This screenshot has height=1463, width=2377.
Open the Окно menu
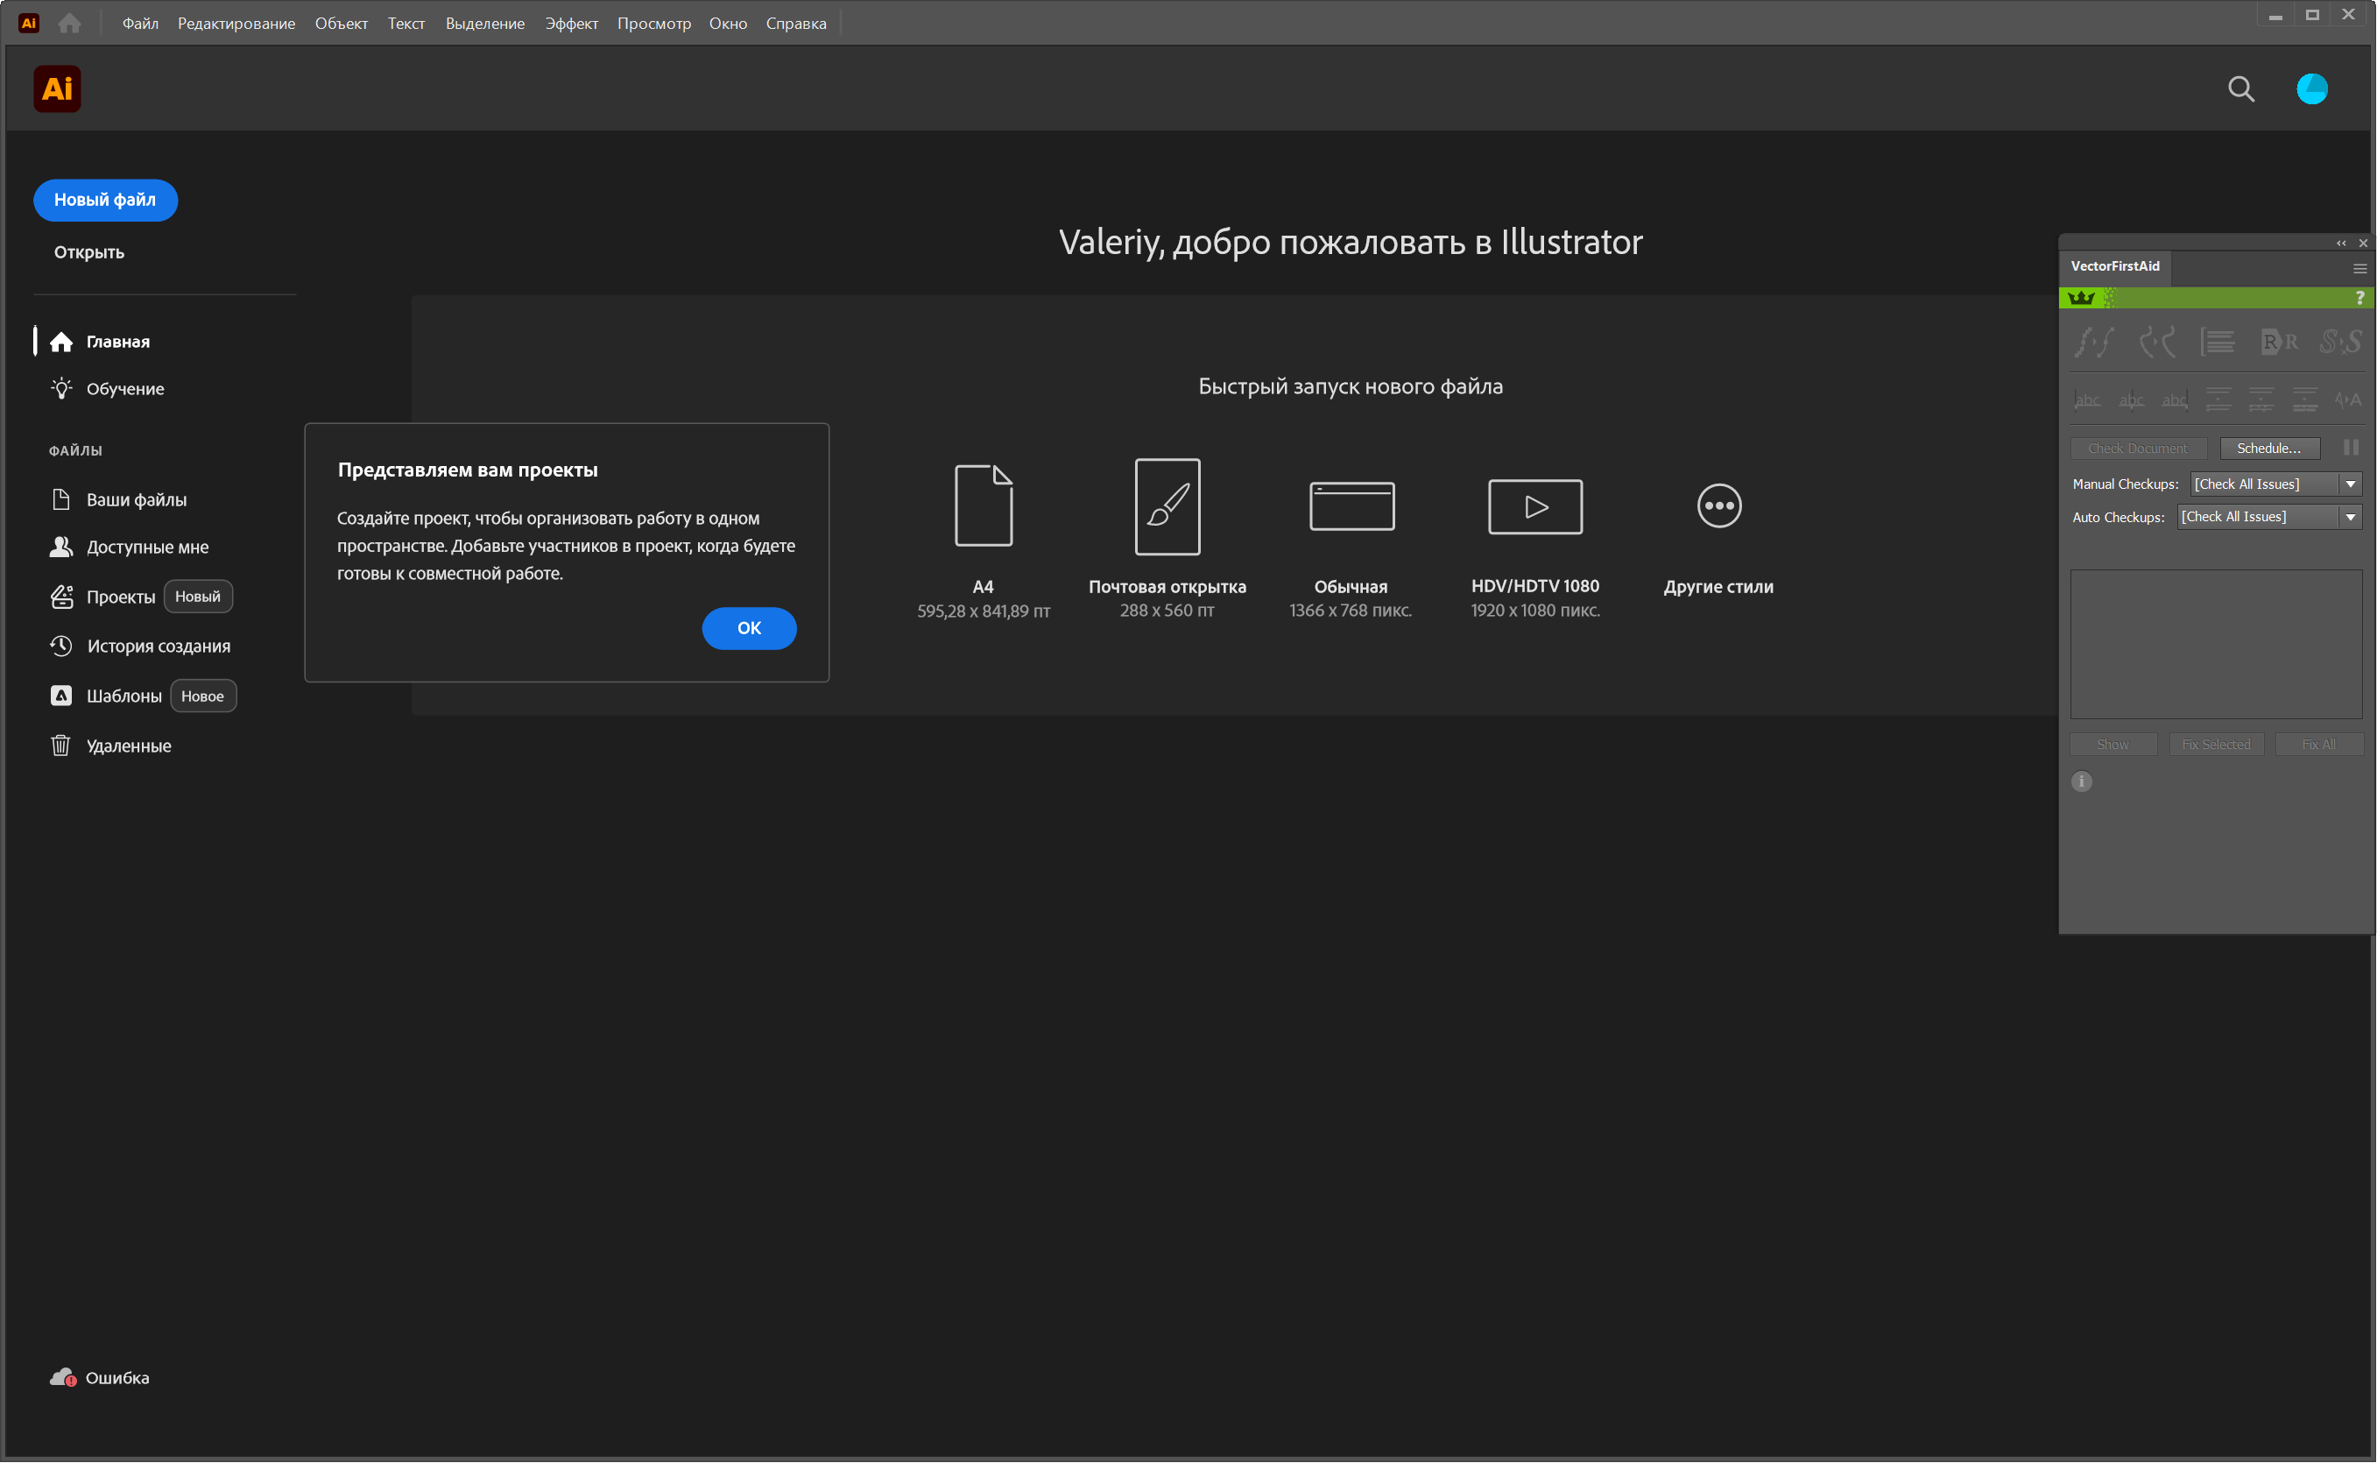pyautogui.click(x=727, y=24)
